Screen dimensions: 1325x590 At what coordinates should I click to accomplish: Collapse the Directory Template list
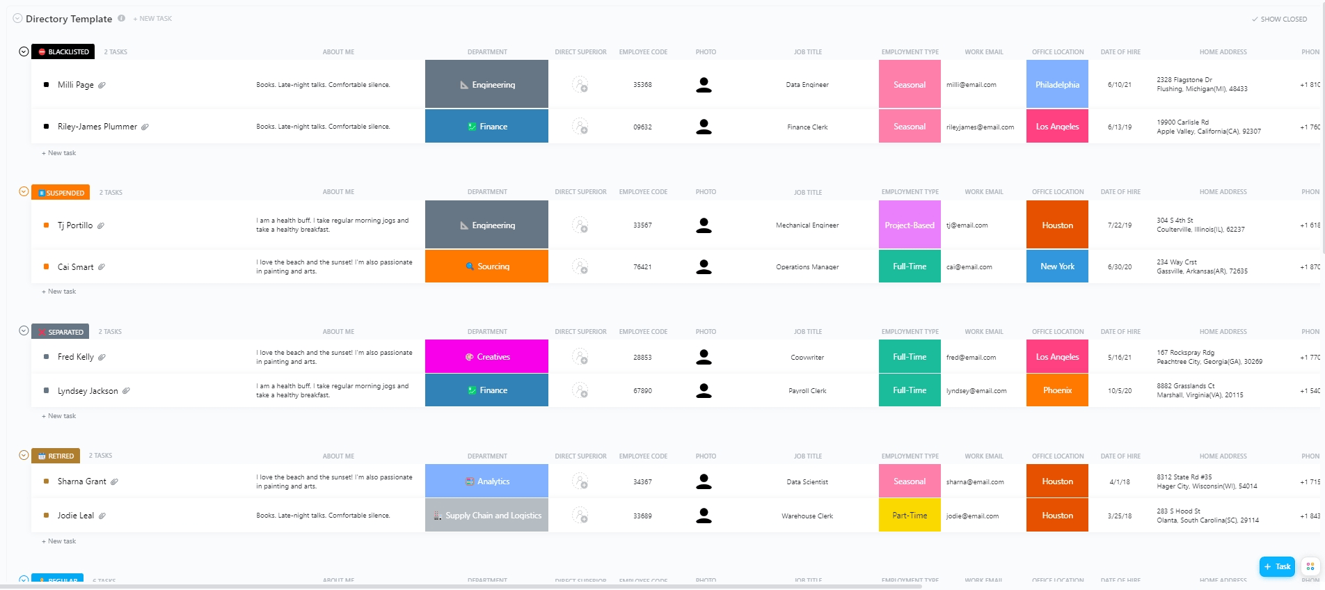[x=17, y=19]
